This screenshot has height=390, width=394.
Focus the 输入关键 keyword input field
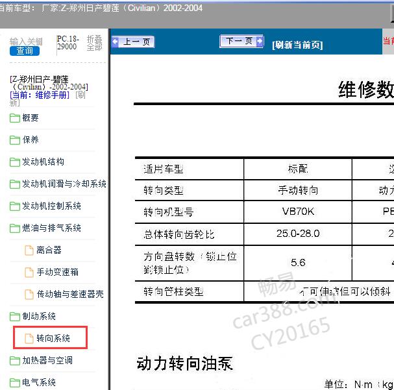pos(26,42)
